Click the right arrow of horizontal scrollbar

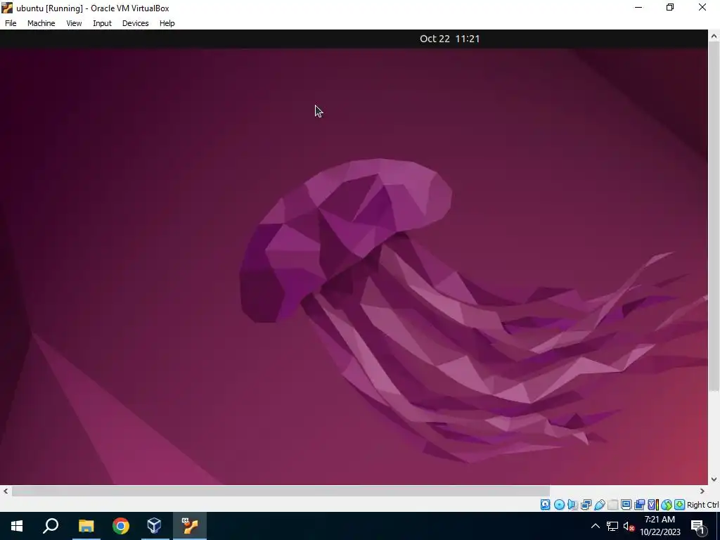point(702,491)
